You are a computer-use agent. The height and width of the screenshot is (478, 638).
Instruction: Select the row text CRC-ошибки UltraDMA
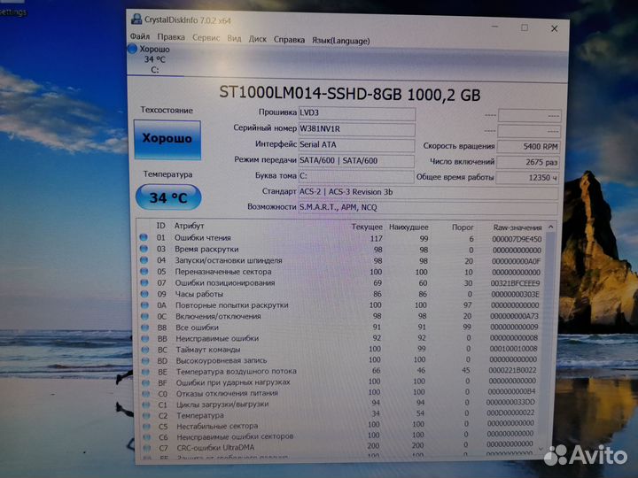[x=215, y=448]
